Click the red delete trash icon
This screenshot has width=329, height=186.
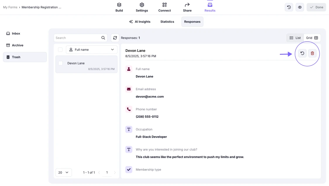coord(312,53)
